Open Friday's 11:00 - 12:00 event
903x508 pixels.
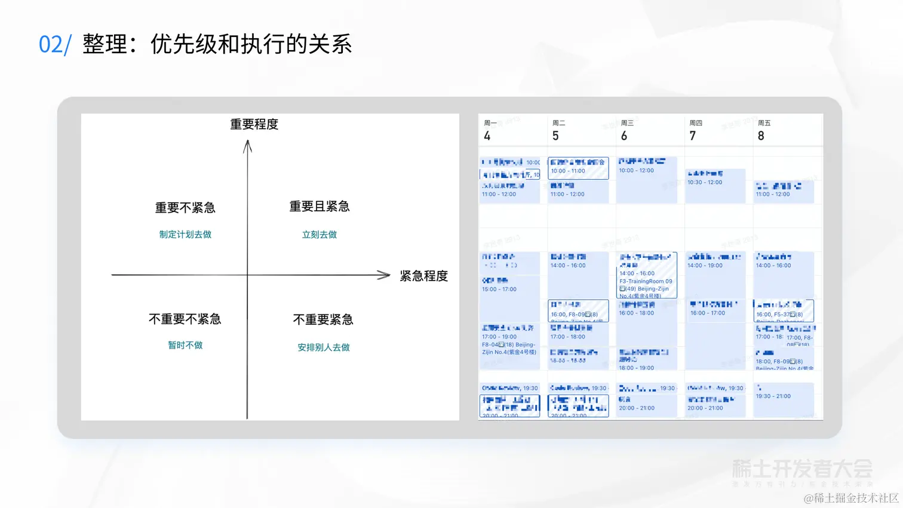pos(784,192)
